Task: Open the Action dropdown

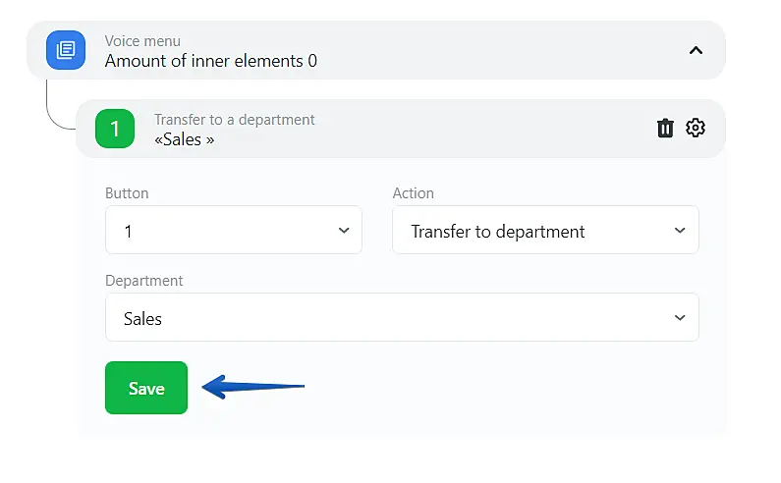Action: 545,231
